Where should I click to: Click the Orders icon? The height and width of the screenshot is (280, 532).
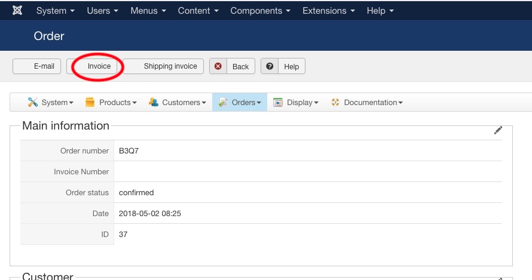tap(222, 102)
